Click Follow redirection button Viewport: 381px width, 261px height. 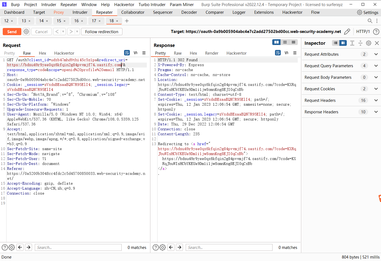102,32
